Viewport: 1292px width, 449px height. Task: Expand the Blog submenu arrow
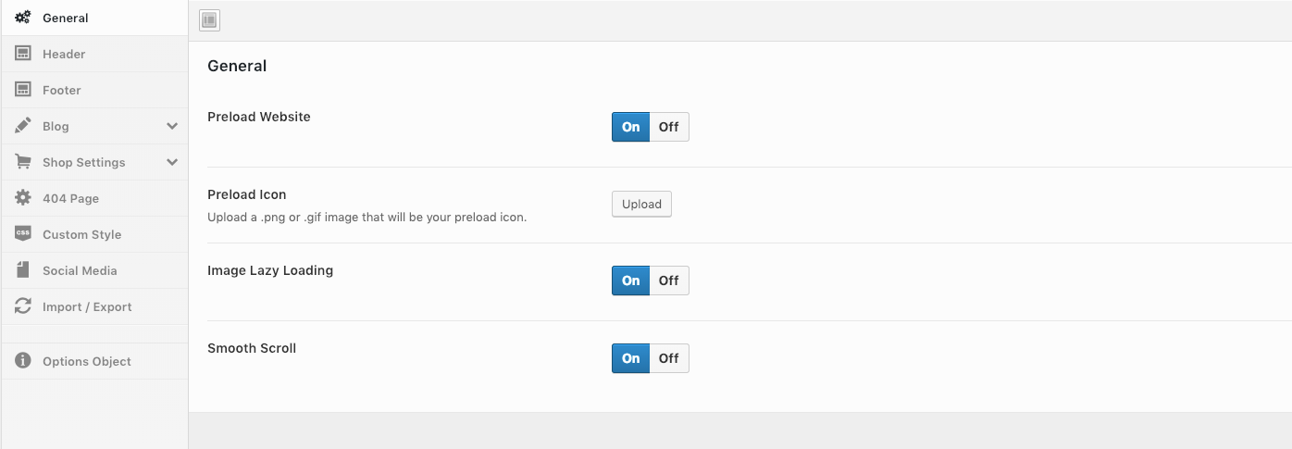(x=172, y=126)
